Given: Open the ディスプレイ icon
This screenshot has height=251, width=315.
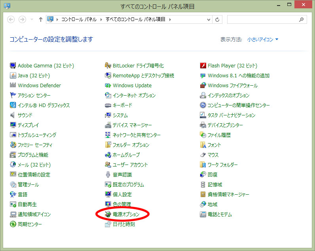Looking at the screenshot, I should click(13, 125).
